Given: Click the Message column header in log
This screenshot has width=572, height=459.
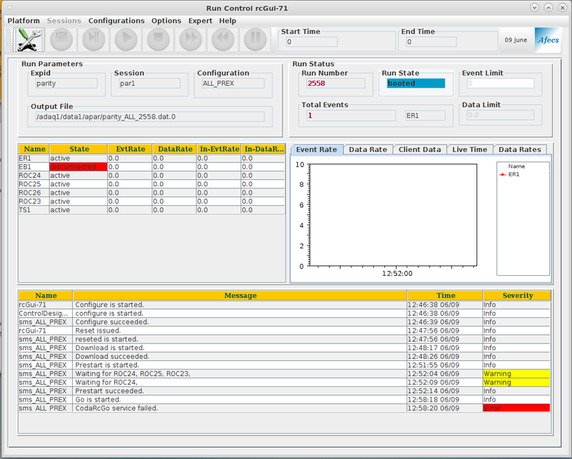Looking at the screenshot, I should [x=240, y=296].
